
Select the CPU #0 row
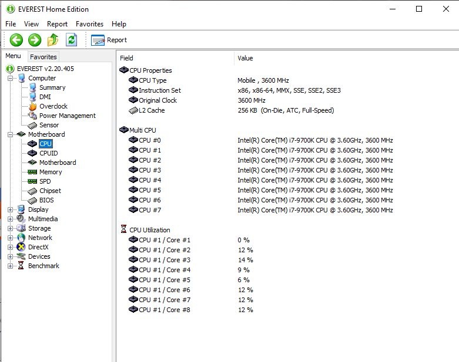[x=150, y=140]
